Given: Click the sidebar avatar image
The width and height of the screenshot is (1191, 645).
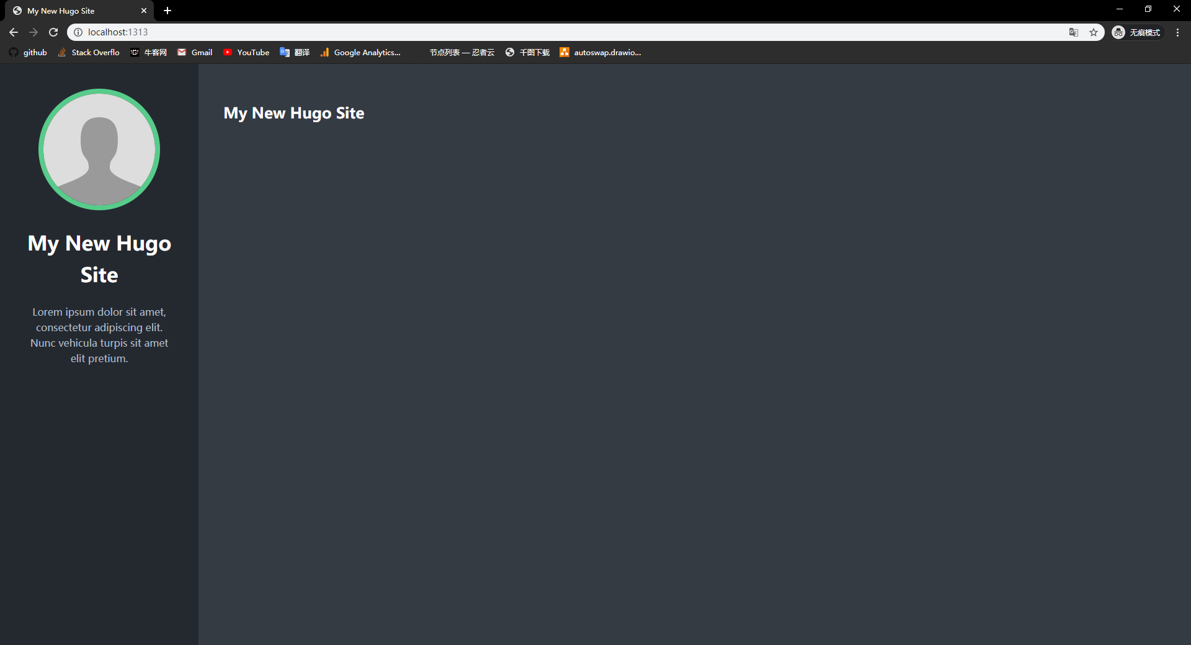Looking at the screenshot, I should pos(99,149).
